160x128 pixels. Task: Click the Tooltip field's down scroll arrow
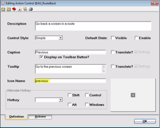pos(104,71)
